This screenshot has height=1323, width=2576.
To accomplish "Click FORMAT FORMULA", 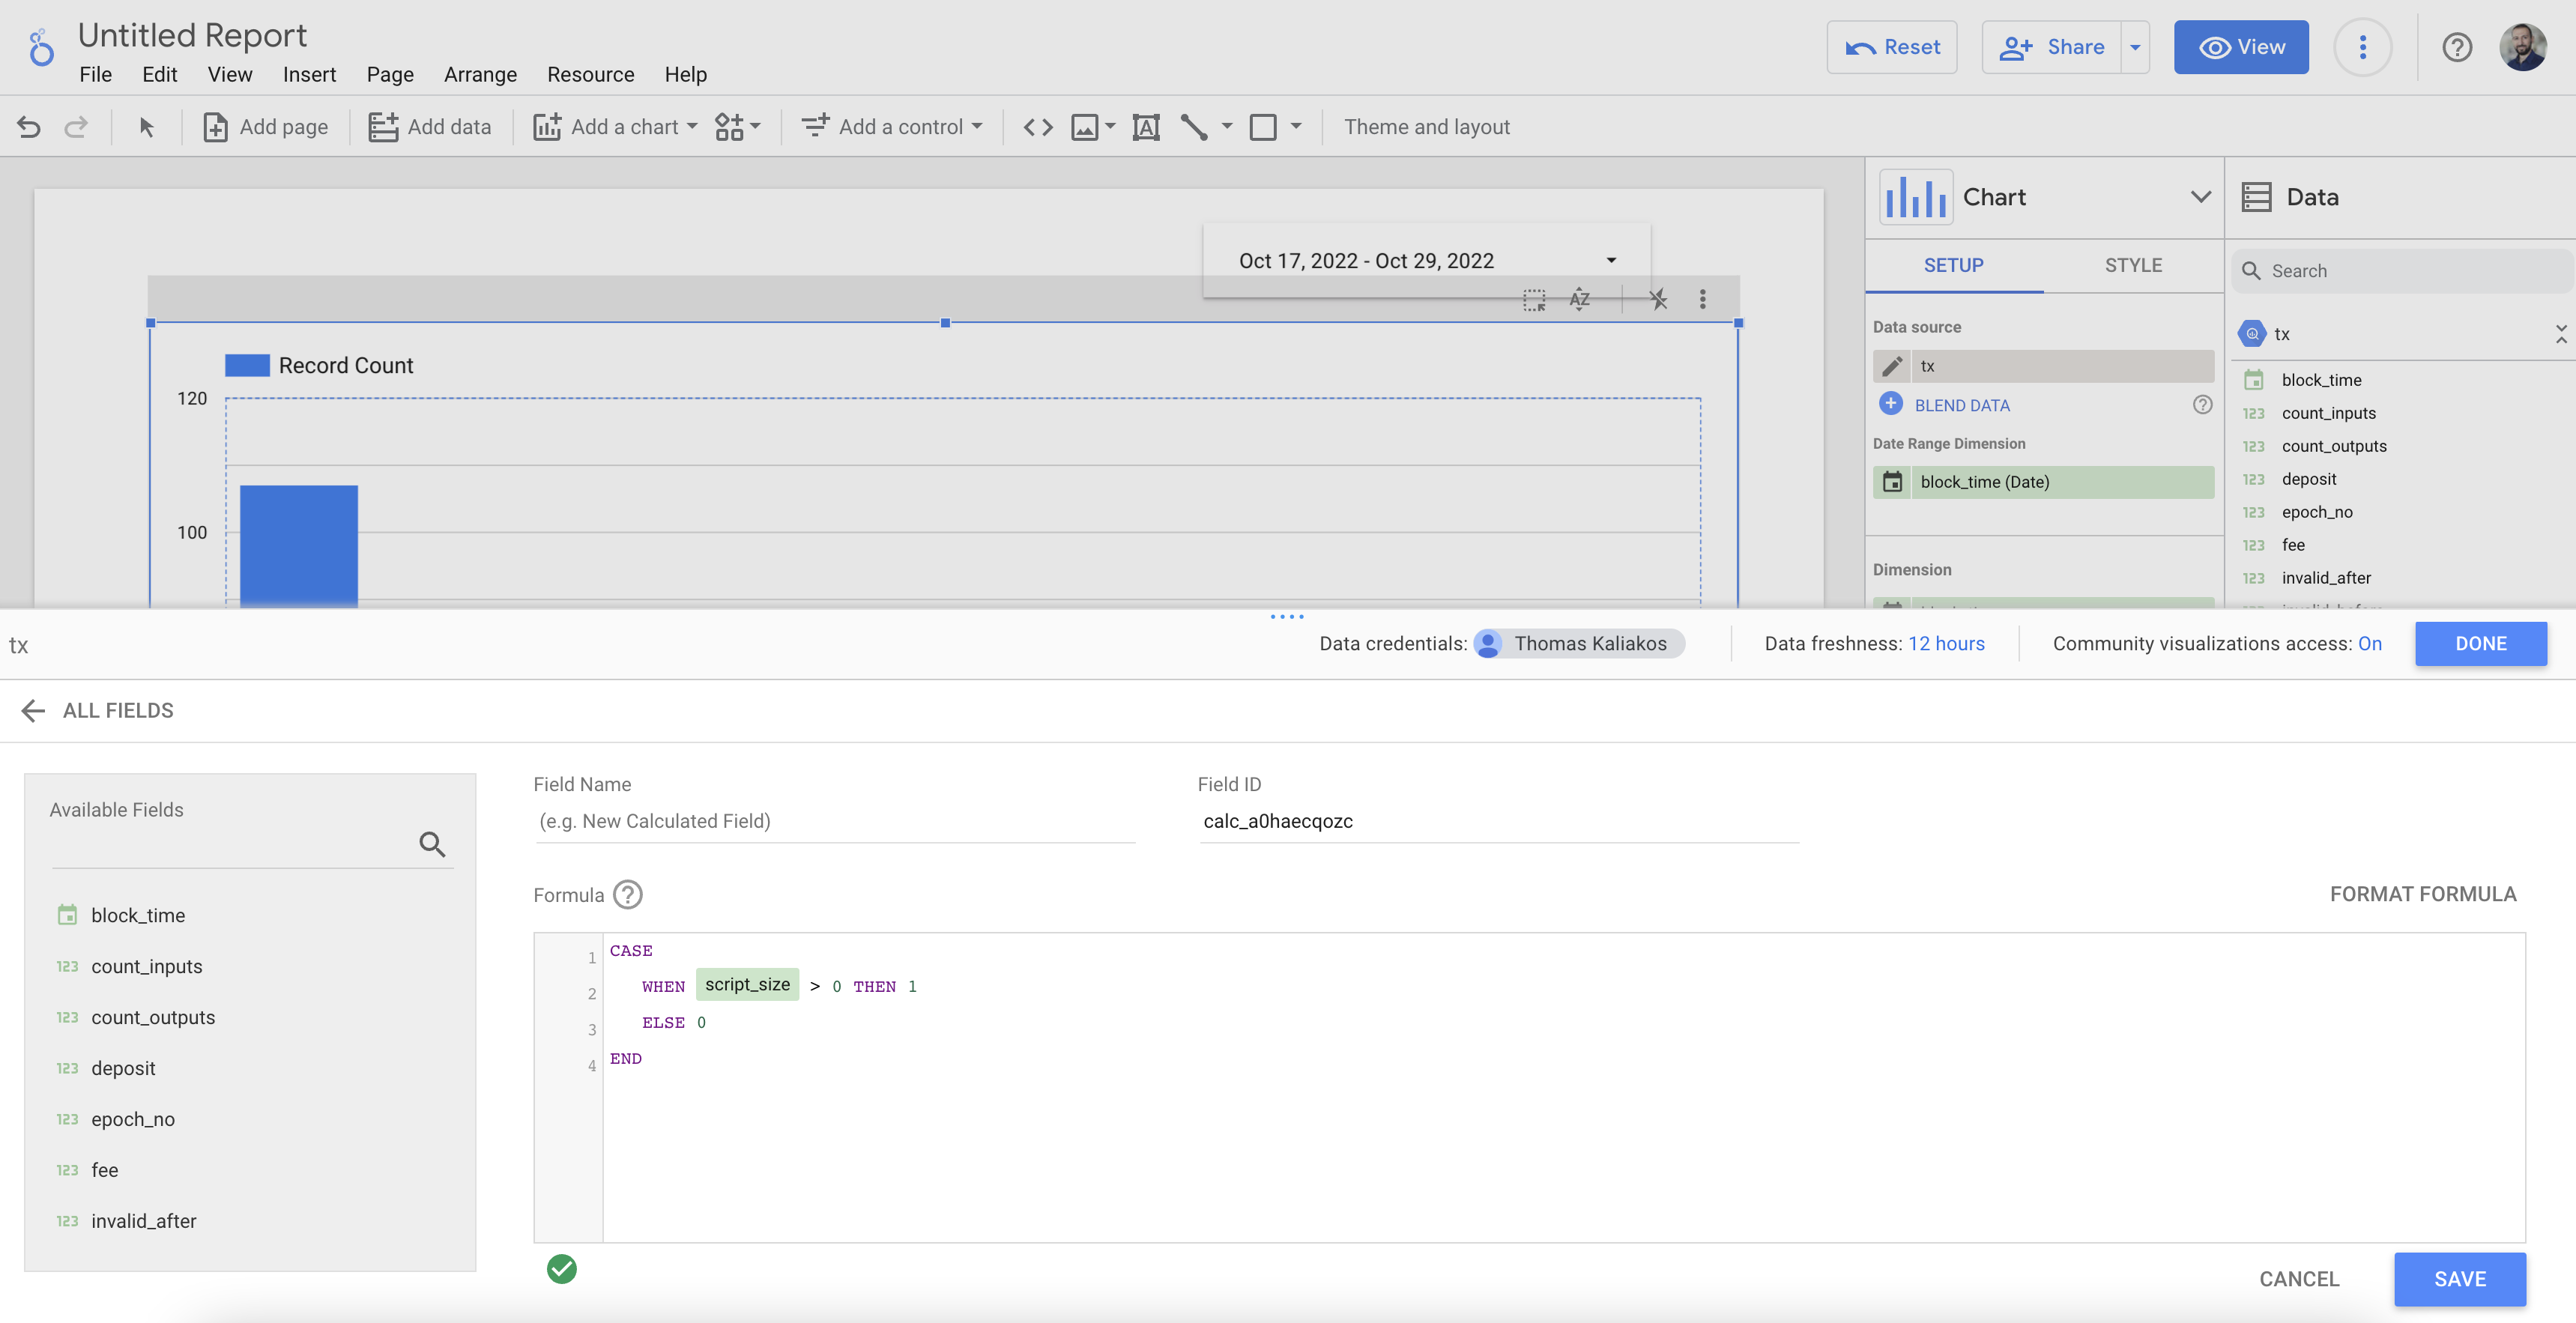I will [2423, 895].
